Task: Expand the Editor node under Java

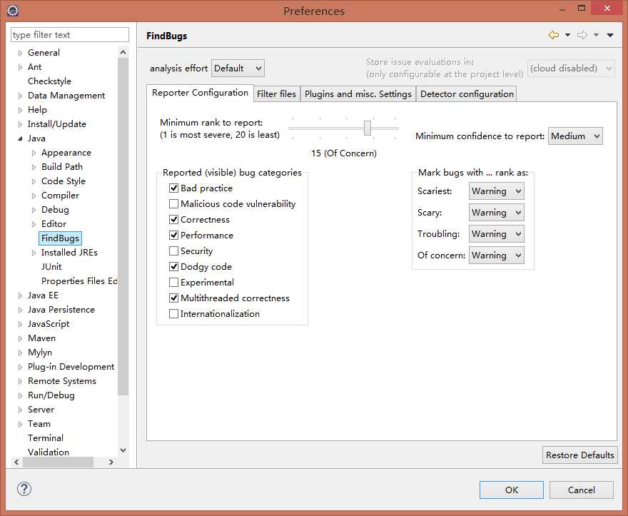Action: 34,224
